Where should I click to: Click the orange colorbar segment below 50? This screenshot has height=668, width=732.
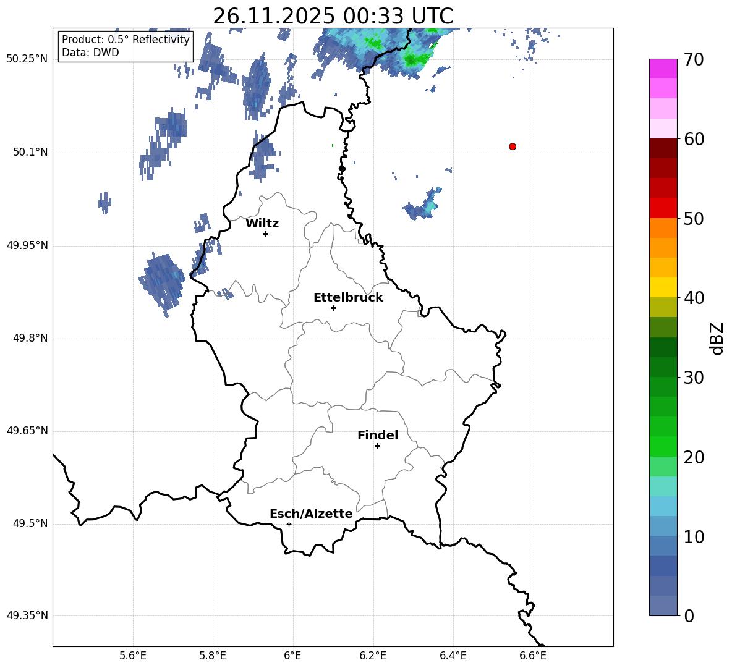(663, 228)
